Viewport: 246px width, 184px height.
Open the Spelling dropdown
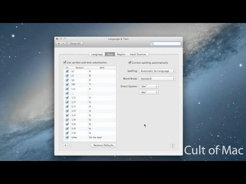[x=157, y=71]
